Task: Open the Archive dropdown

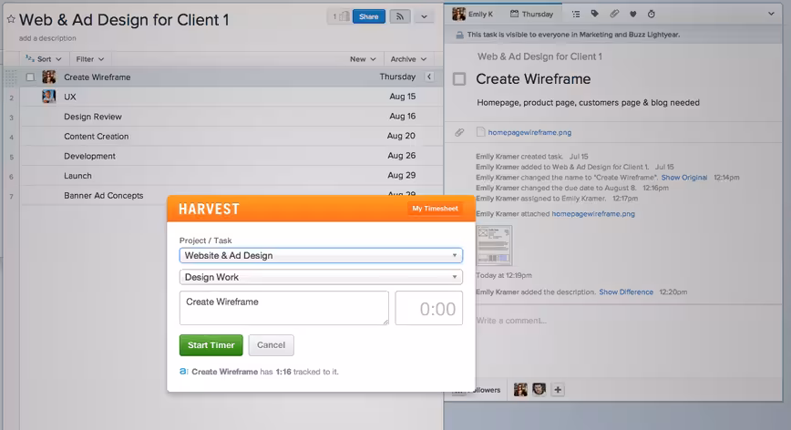Action: click(408, 59)
